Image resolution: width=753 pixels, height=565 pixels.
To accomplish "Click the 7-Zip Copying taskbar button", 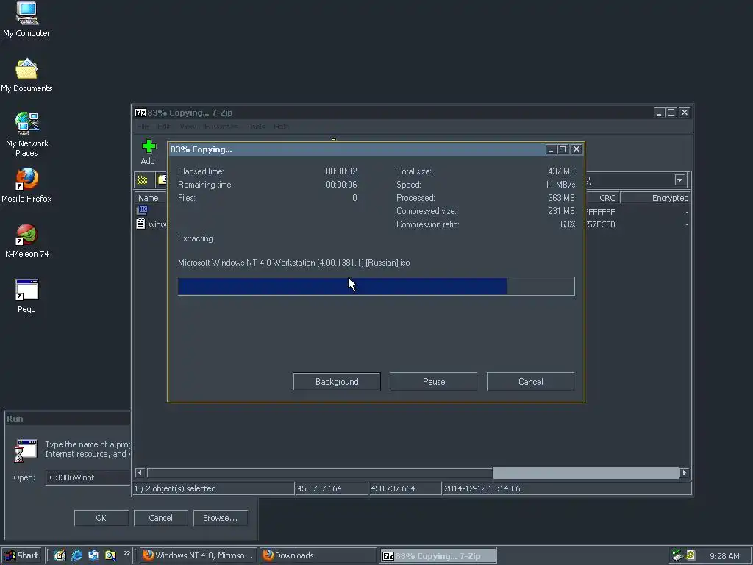I will point(438,556).
